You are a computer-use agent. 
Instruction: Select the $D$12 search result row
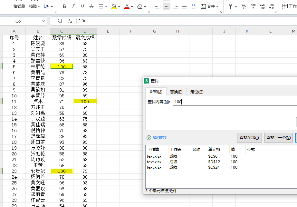(x=221, y=162)
